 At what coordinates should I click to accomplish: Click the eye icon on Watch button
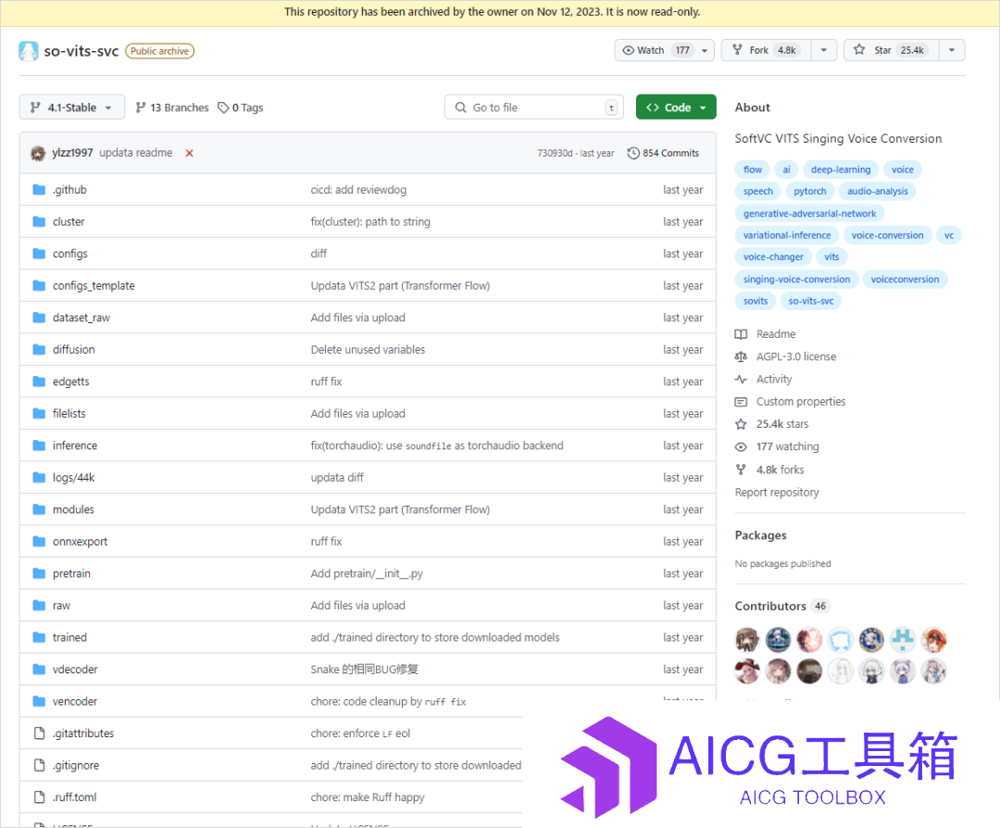(628, 50)
